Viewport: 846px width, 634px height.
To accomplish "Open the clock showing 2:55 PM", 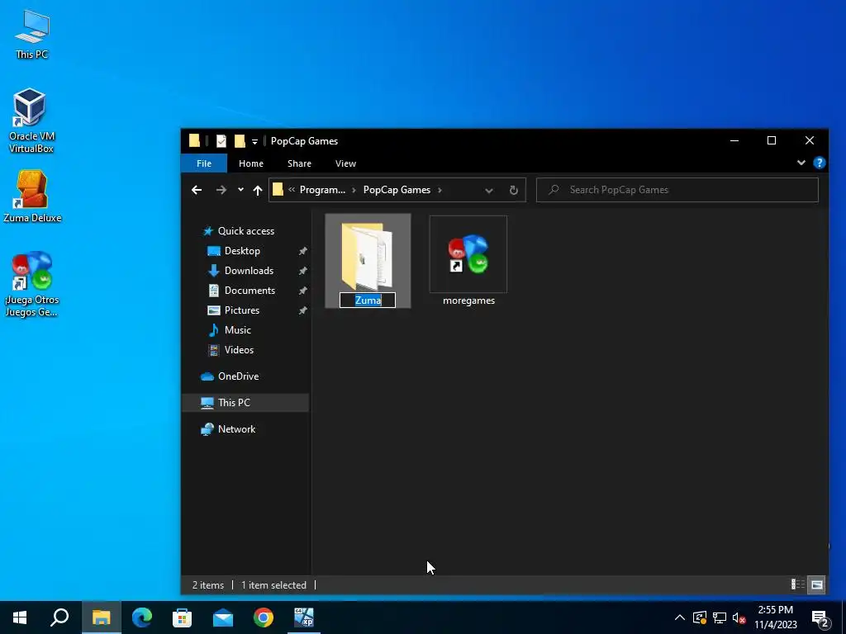I will [775, 617].
